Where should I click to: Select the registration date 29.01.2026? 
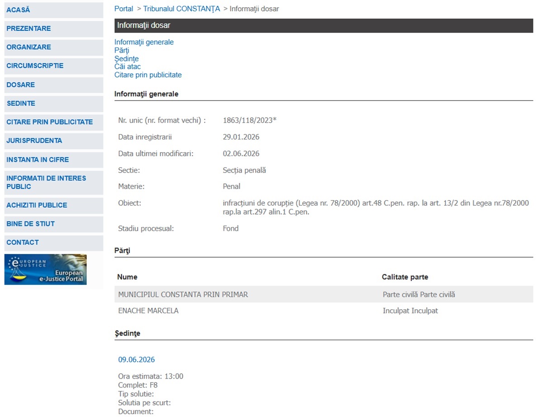(x=241, y=137)
